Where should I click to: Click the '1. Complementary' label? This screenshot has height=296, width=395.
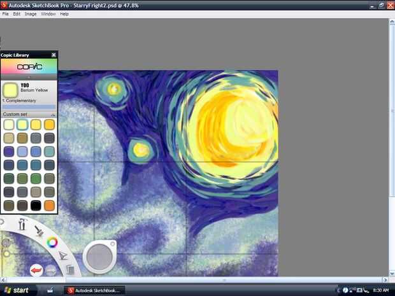19,101
